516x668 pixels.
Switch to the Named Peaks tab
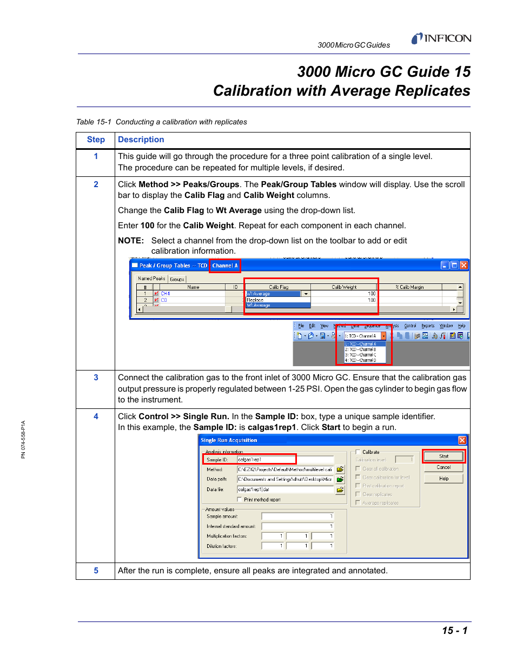151,279
